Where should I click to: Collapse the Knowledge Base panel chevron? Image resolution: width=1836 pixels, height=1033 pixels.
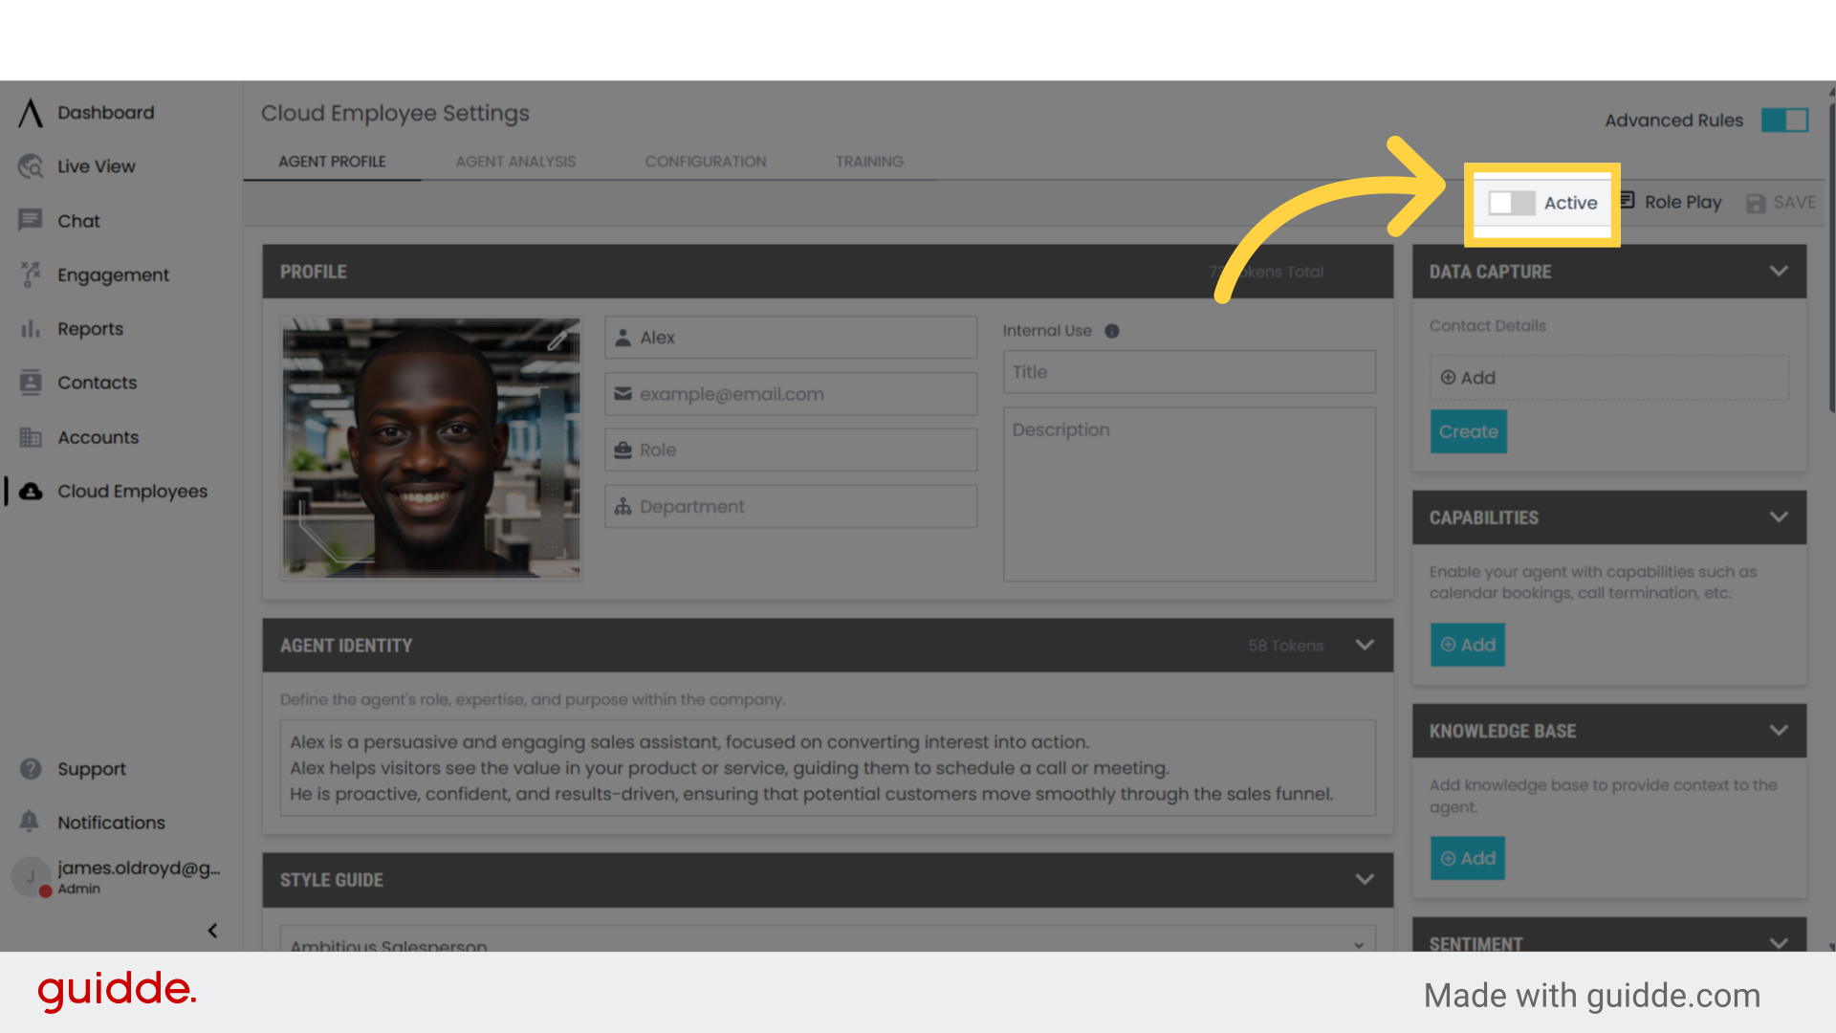point(1779,730)
